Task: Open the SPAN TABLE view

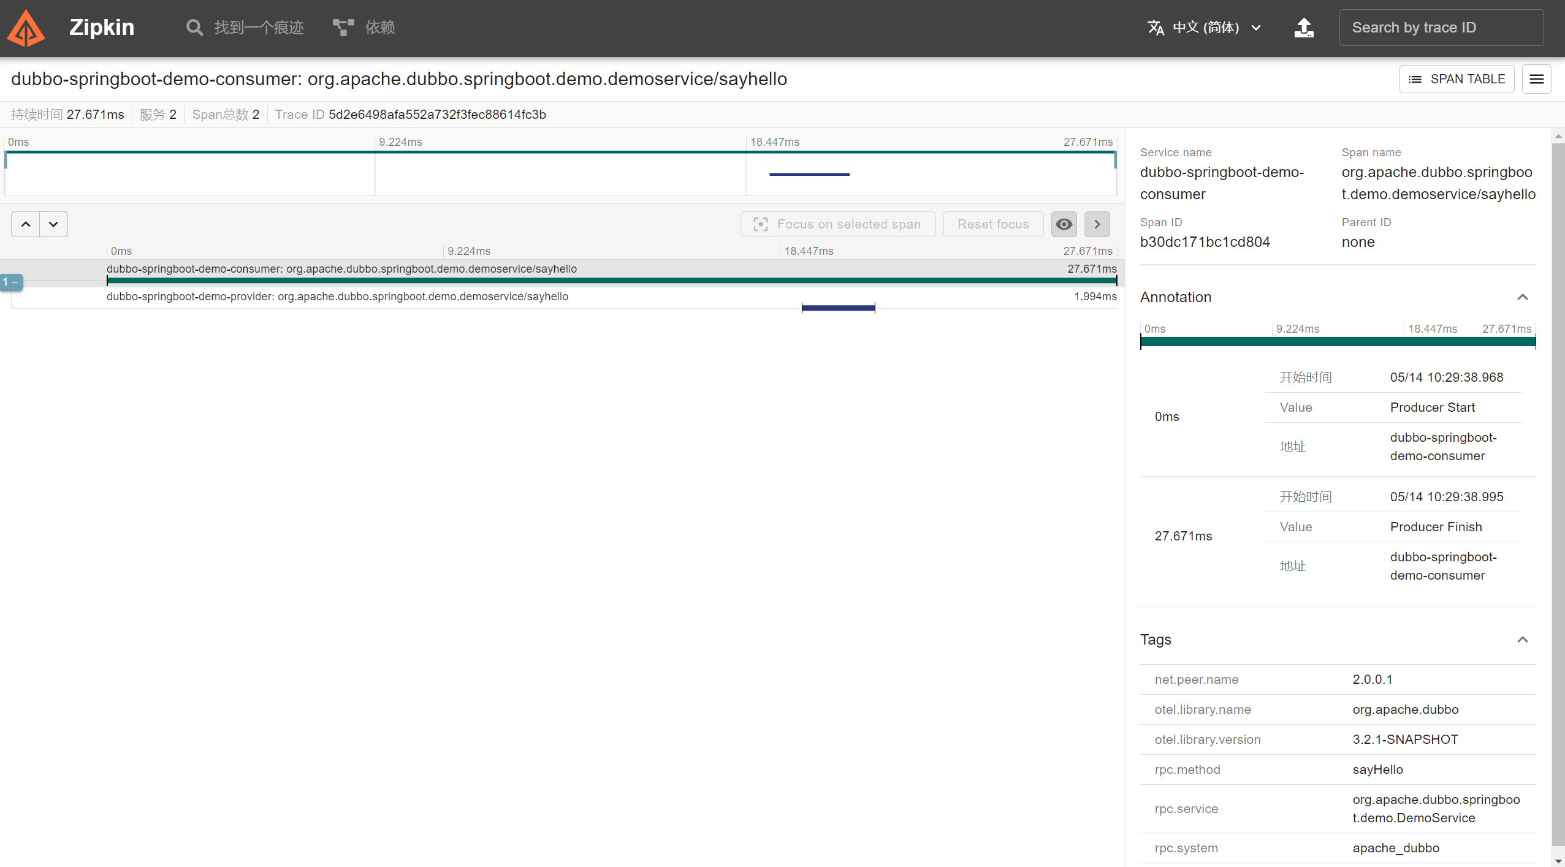Action: click(x=1456, y=79)
